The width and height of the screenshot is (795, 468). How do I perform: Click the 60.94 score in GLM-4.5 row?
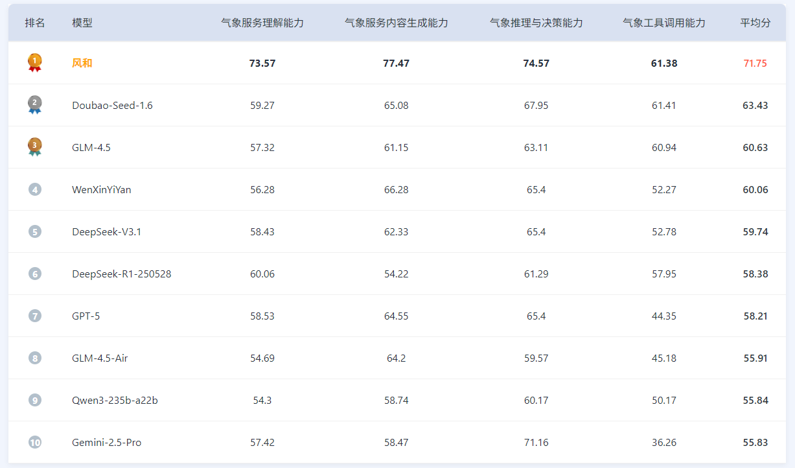(x=664, y=147)
